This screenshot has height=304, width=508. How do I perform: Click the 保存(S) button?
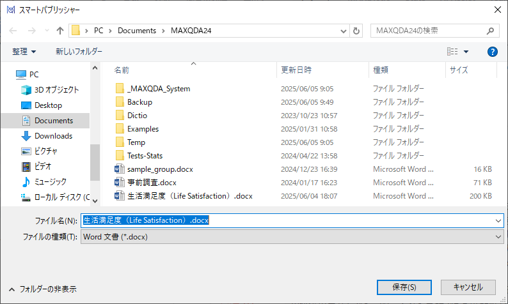[404, 287]
